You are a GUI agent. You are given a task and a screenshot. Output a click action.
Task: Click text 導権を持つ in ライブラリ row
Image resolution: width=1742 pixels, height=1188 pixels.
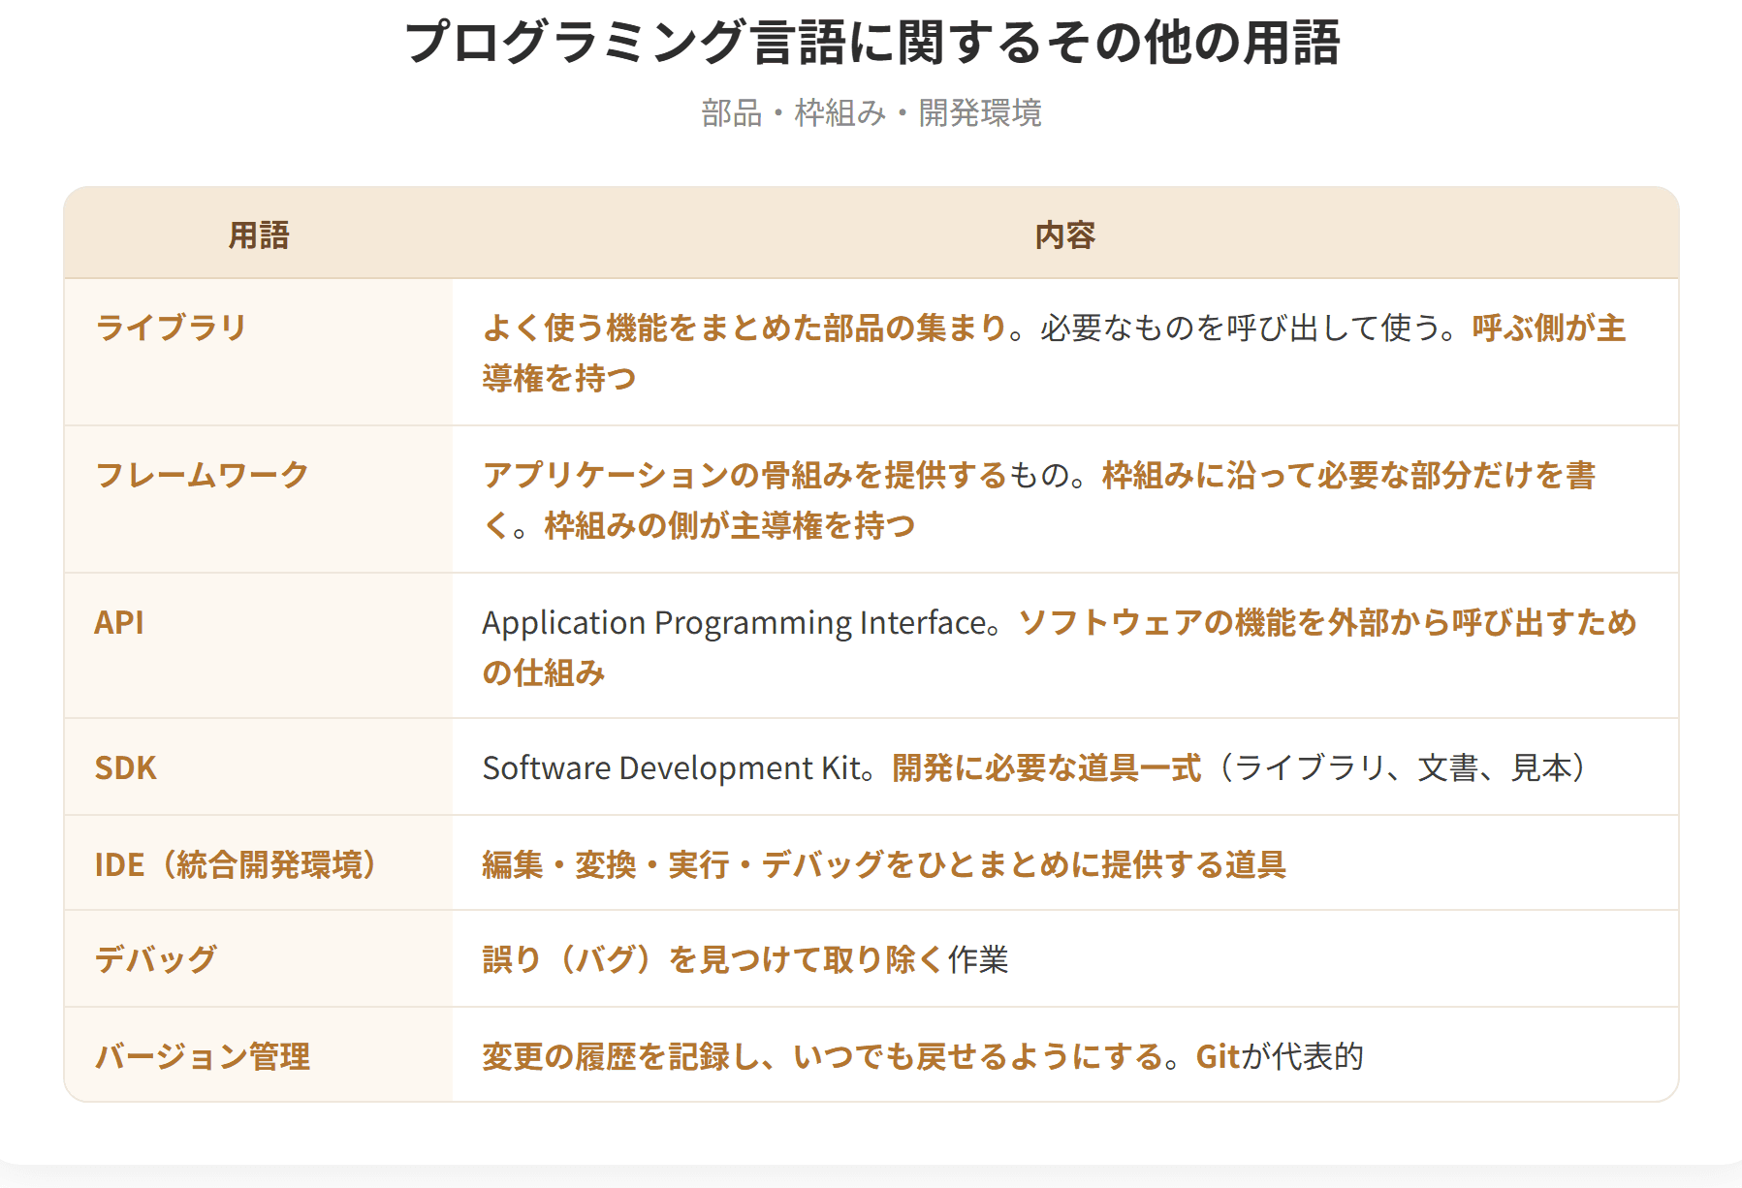pyautogui.click(x=559, y=378)
